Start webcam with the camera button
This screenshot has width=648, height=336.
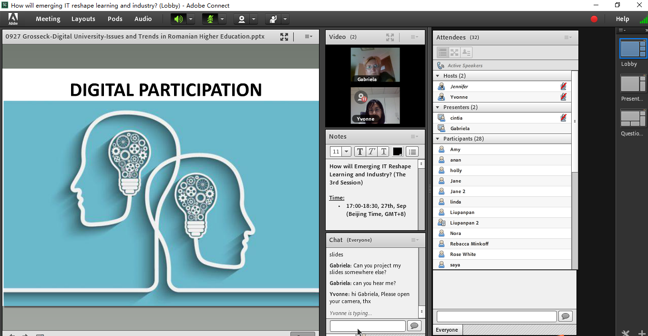(x=242, y=19)
